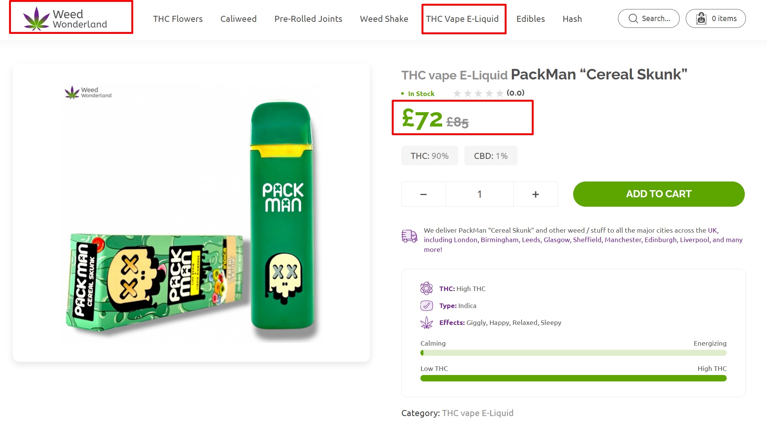
Task: Click the Weed Wonderland leaf logo
Action: (x=37, y=18)
